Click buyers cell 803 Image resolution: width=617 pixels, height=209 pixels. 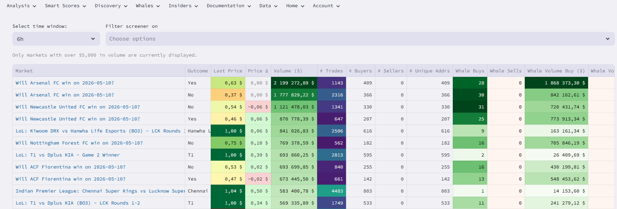(x=360, y=191)
